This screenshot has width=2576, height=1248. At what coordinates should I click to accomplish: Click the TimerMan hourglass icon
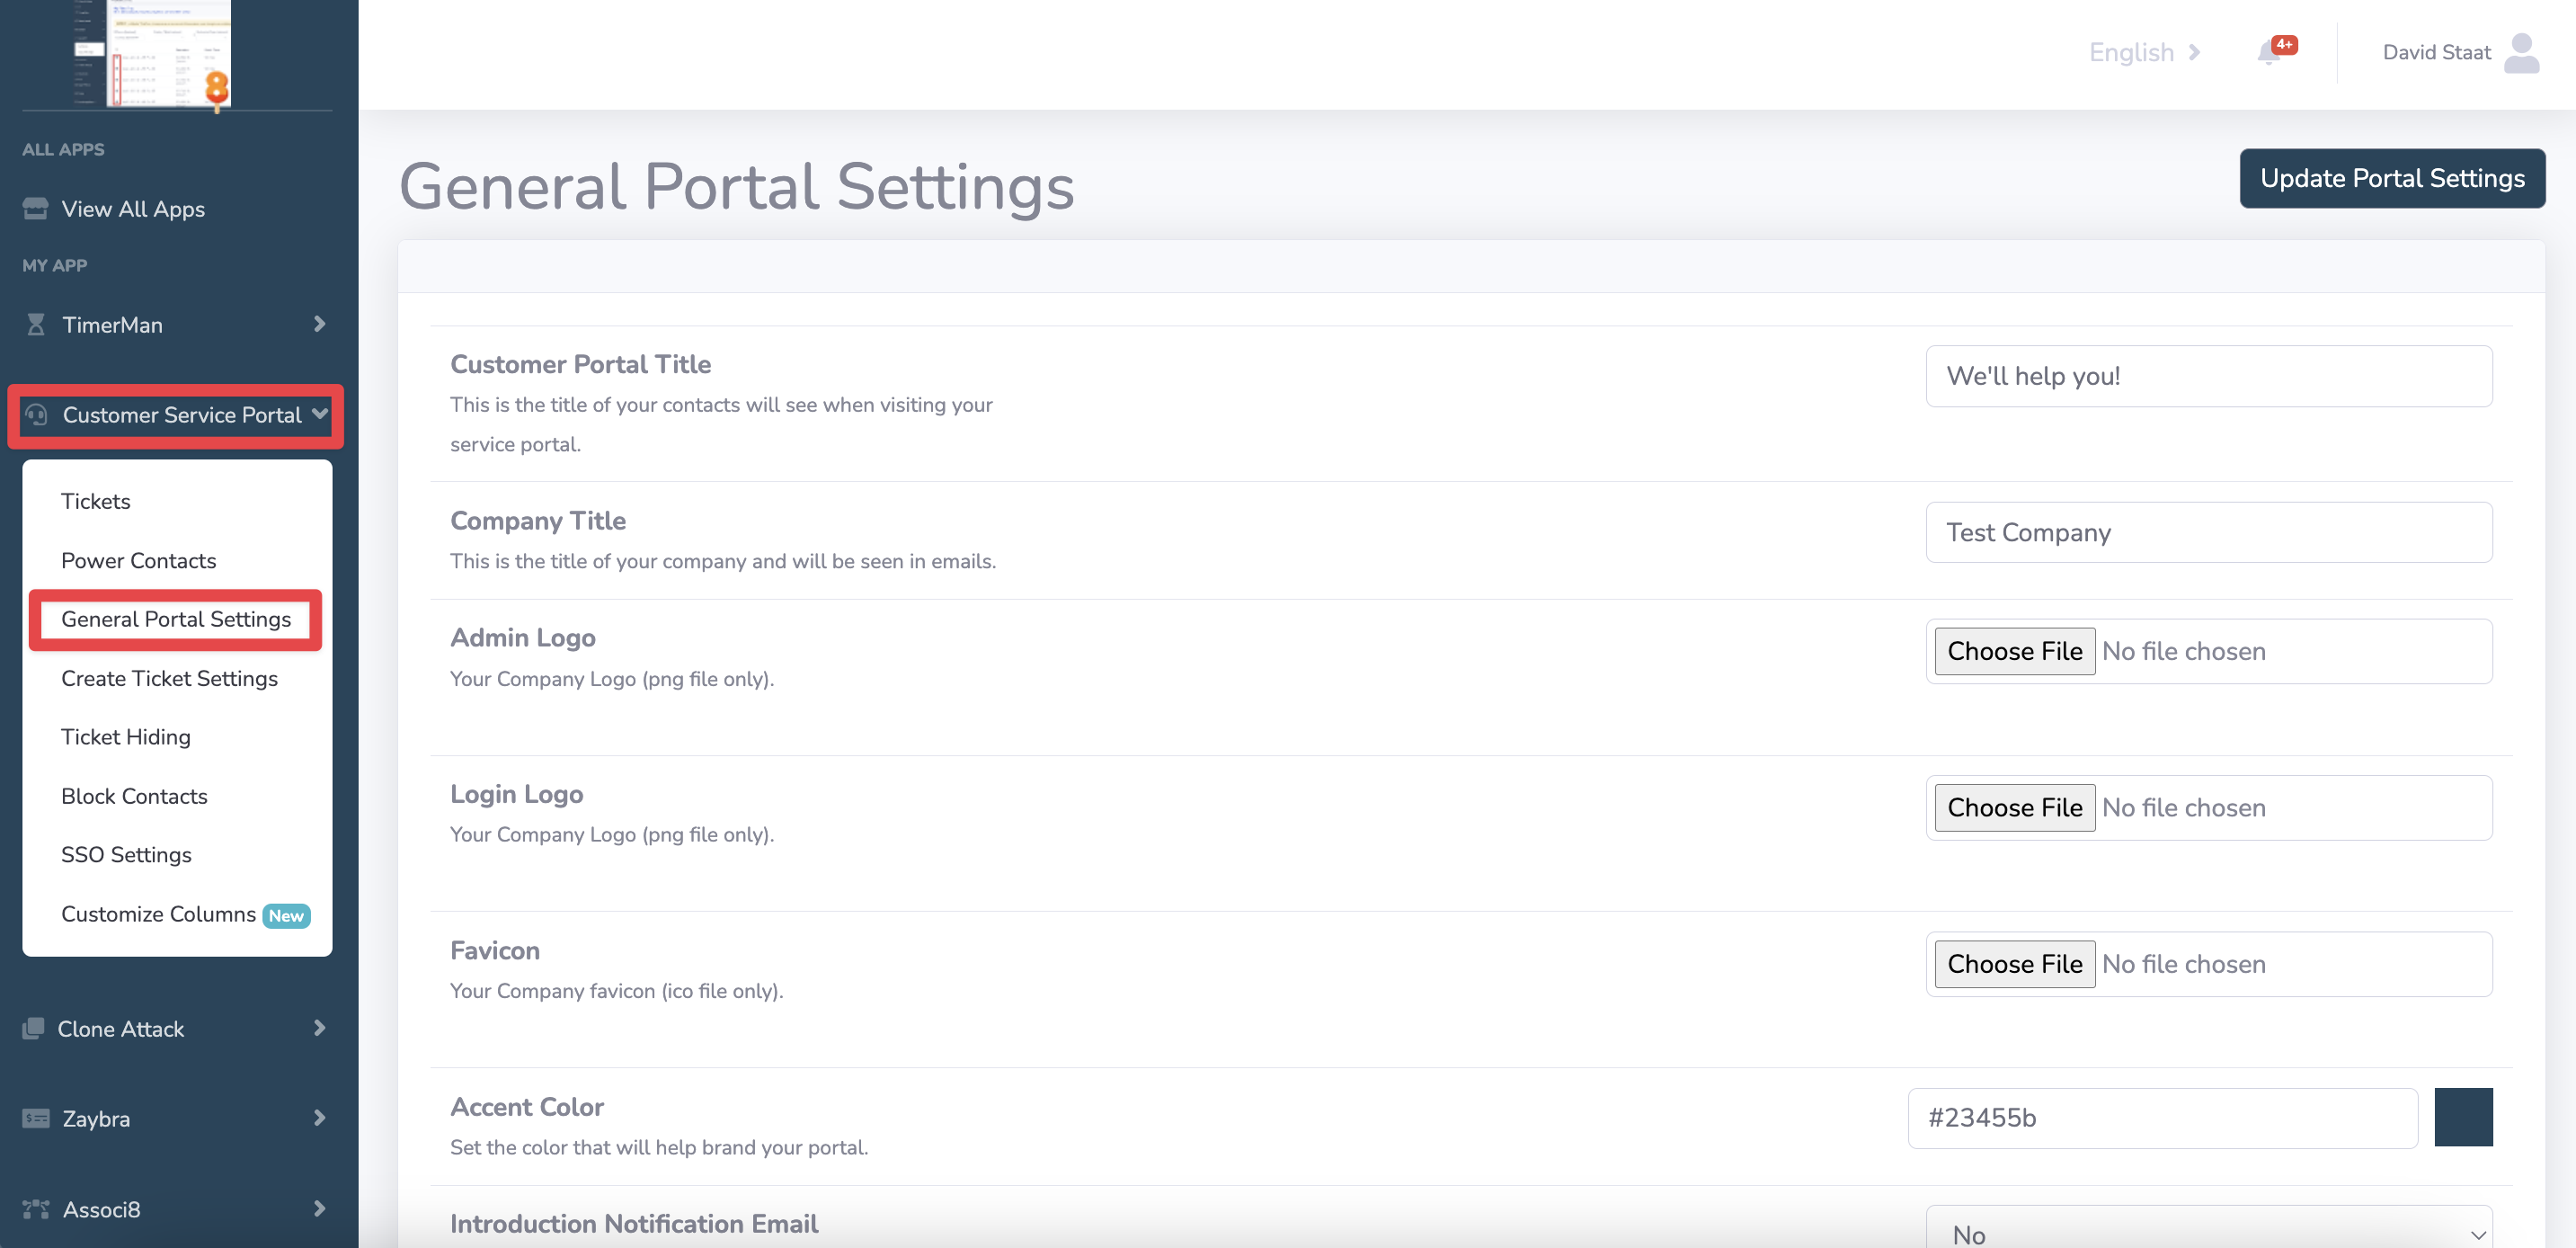point(36,325)
